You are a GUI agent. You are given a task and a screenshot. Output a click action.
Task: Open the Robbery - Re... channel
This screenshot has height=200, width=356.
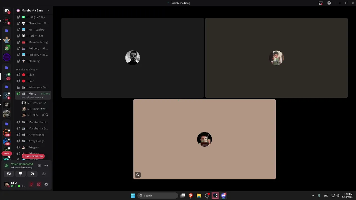[x=33, y=55]
